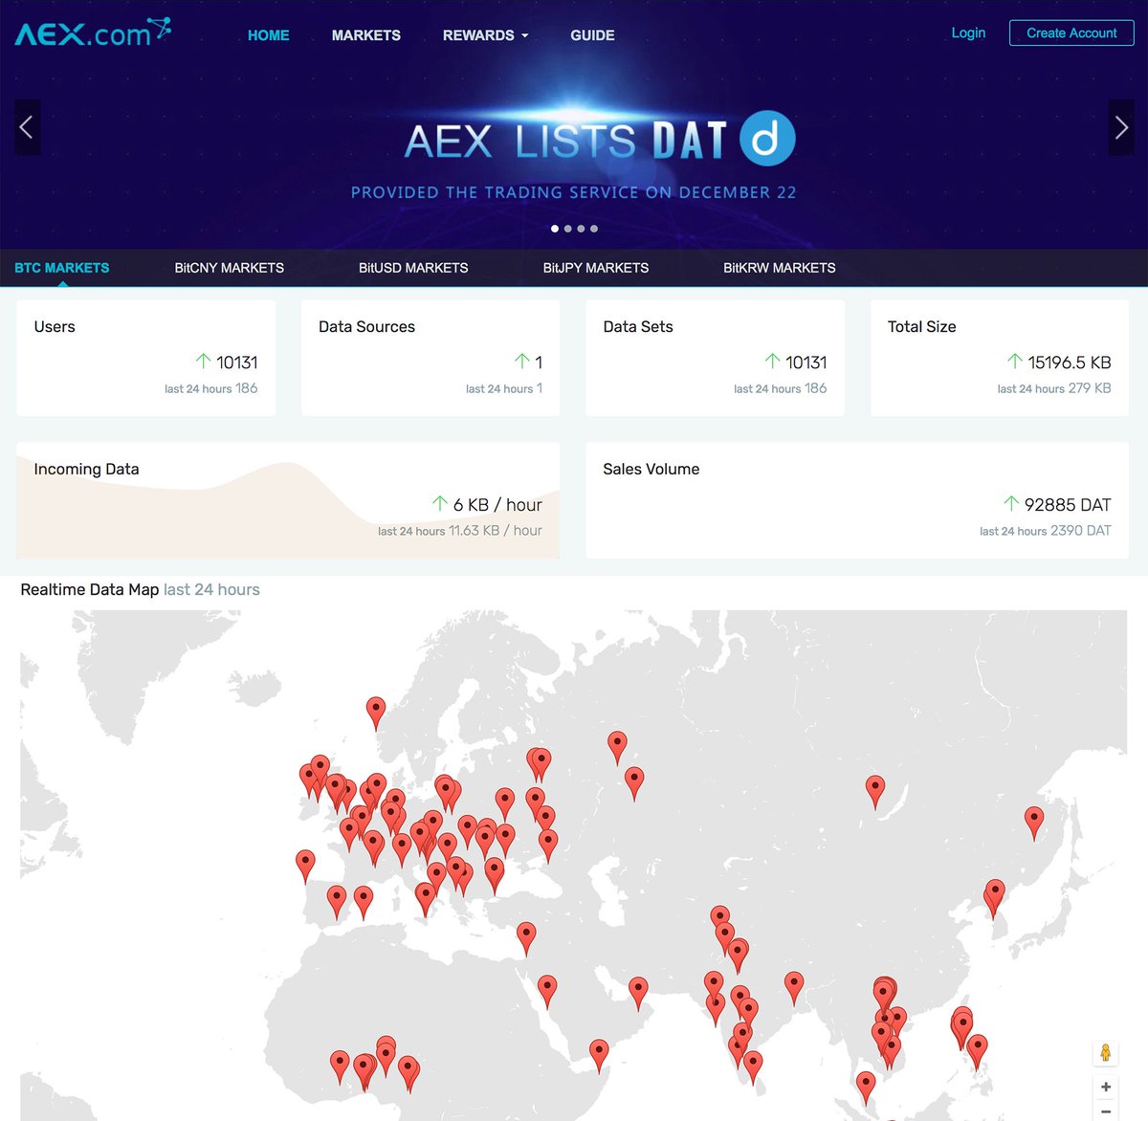Screen dimensions: 1148x1121
Task: Select the fourth carousel dot
Action: (x=594, y=229)
